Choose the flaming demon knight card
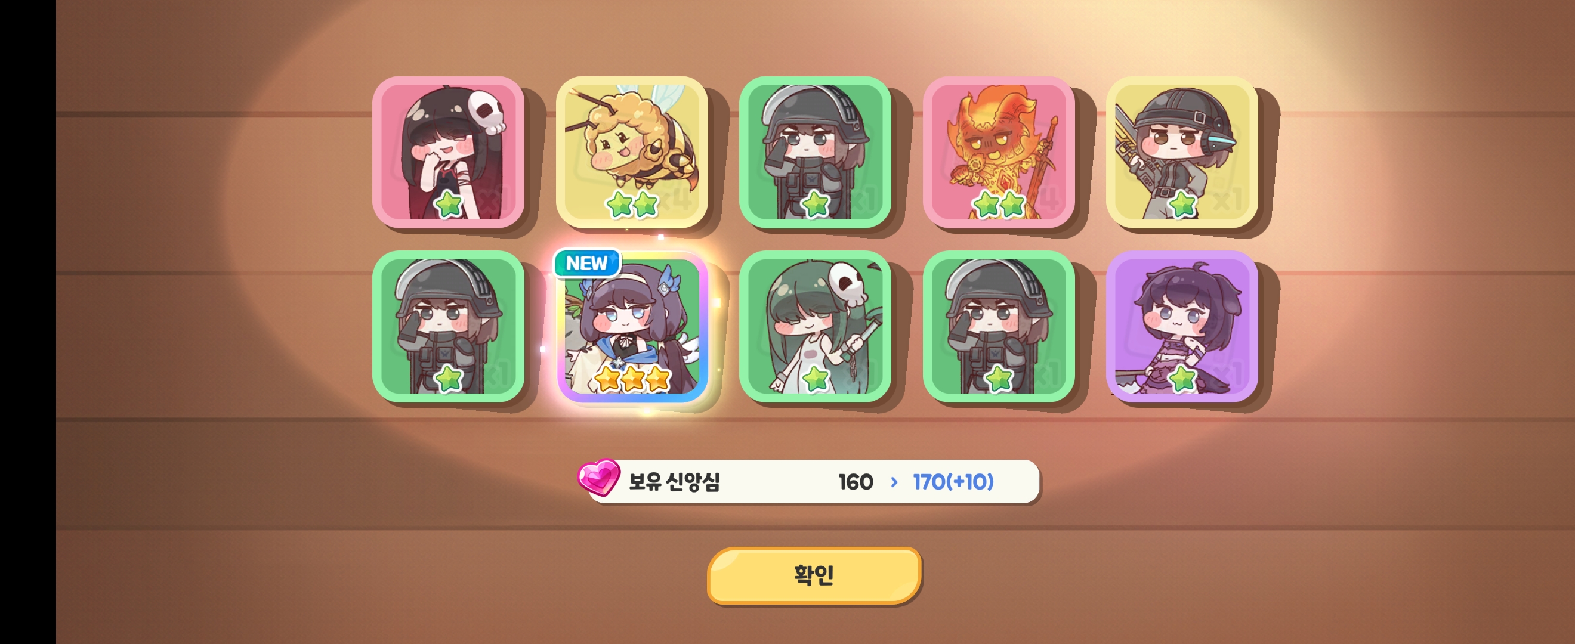 tap(999, 152)
